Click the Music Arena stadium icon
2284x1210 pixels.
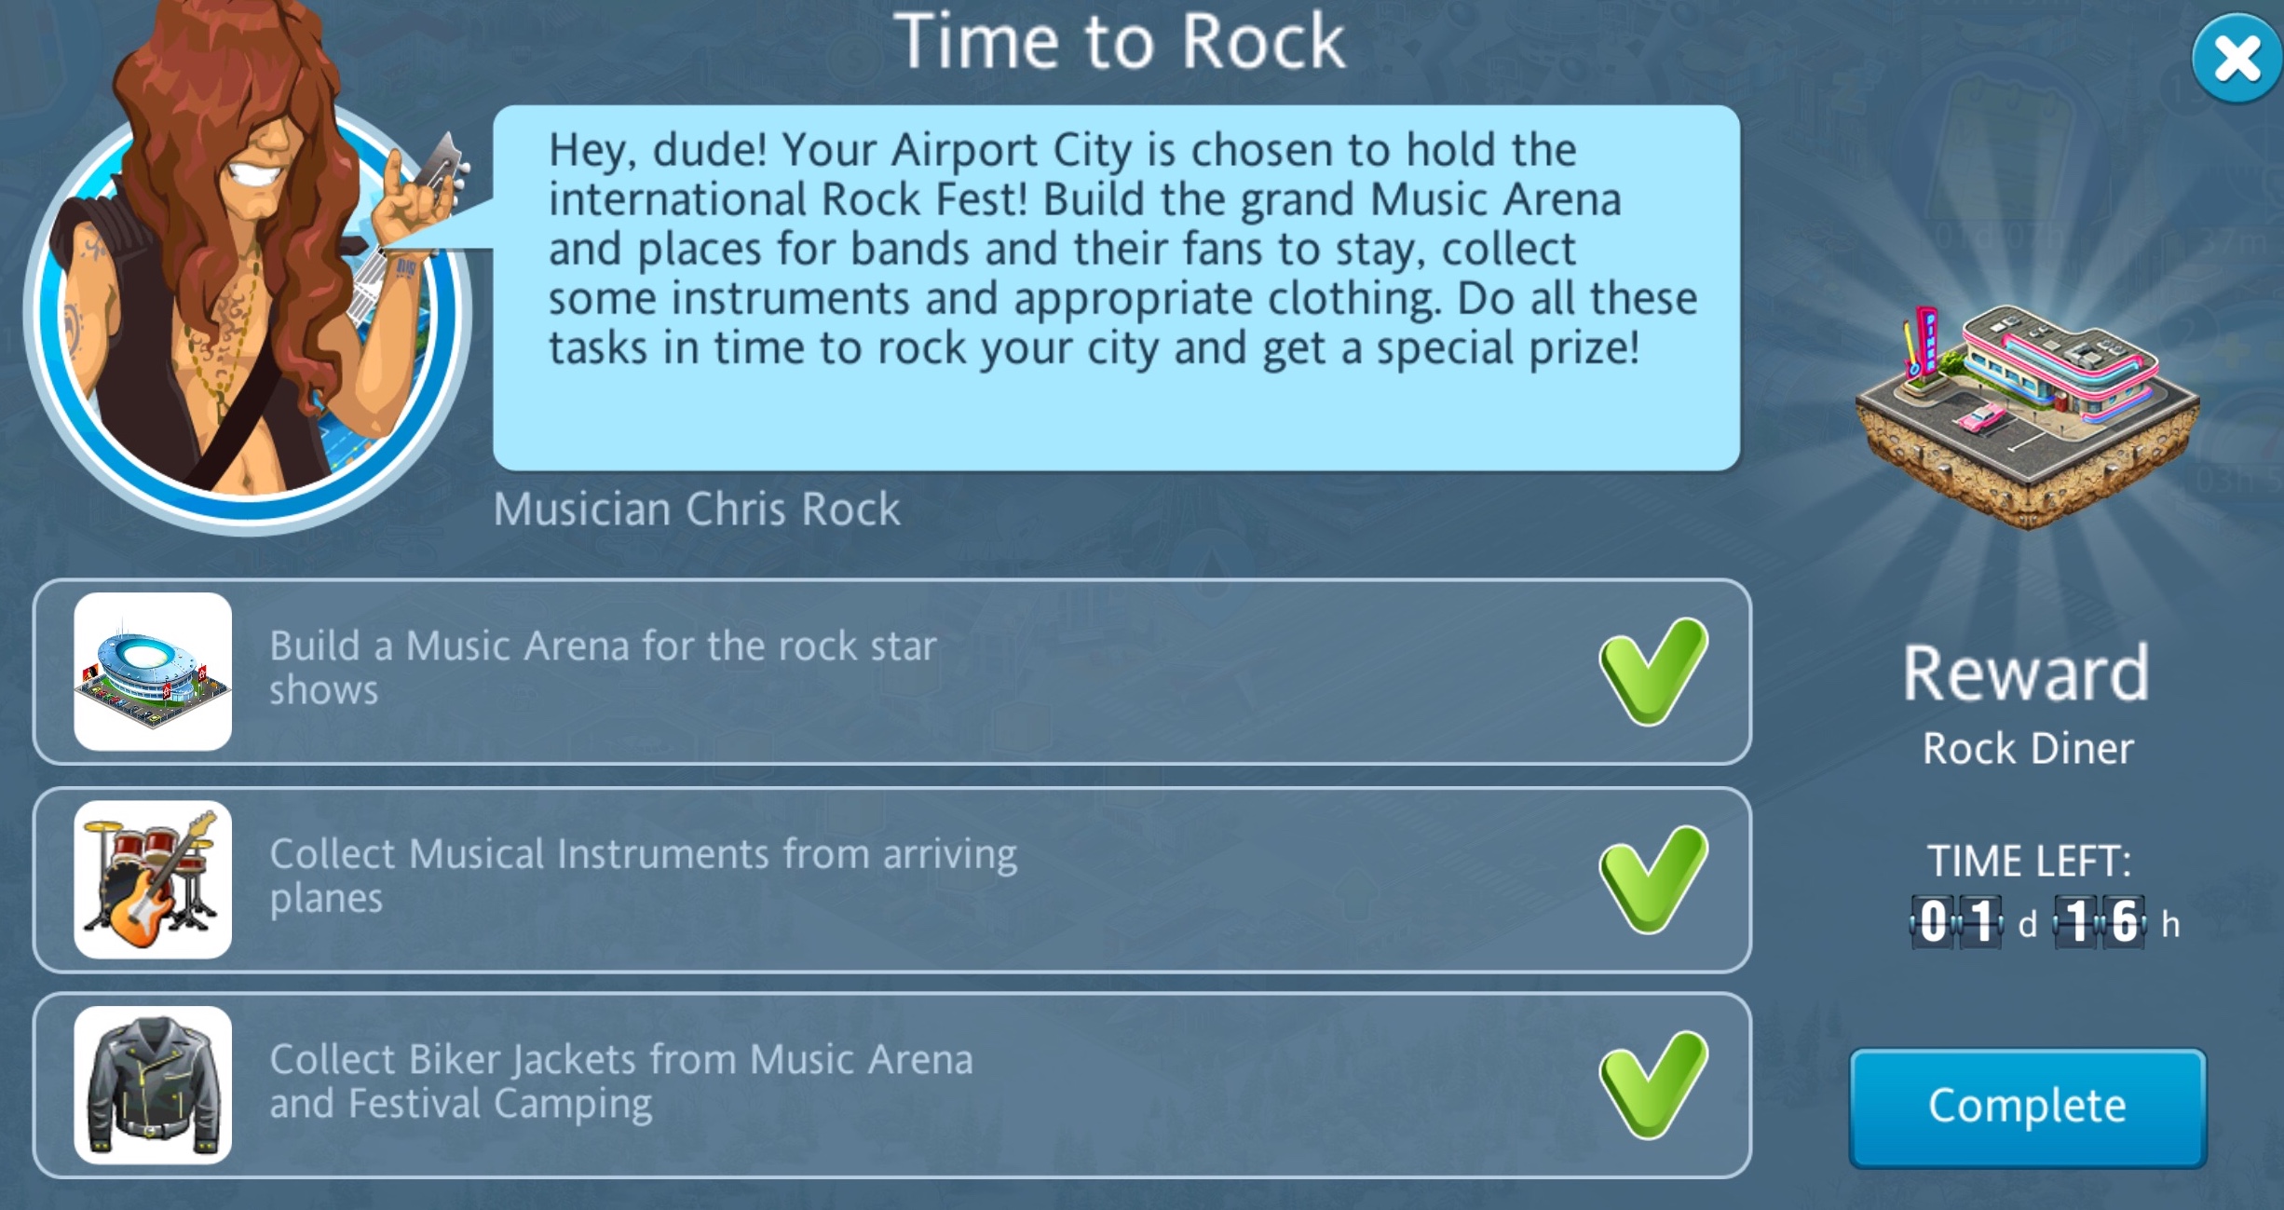[153, 672]
